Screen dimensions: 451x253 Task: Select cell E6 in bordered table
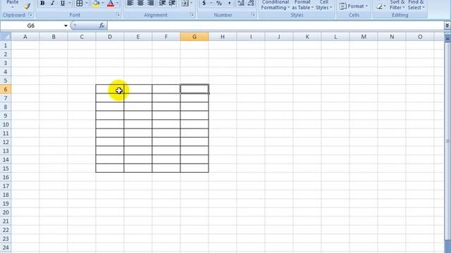[x=138, y=89]
